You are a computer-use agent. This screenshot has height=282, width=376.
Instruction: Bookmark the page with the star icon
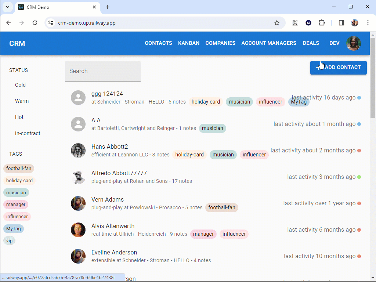[277, 22]
